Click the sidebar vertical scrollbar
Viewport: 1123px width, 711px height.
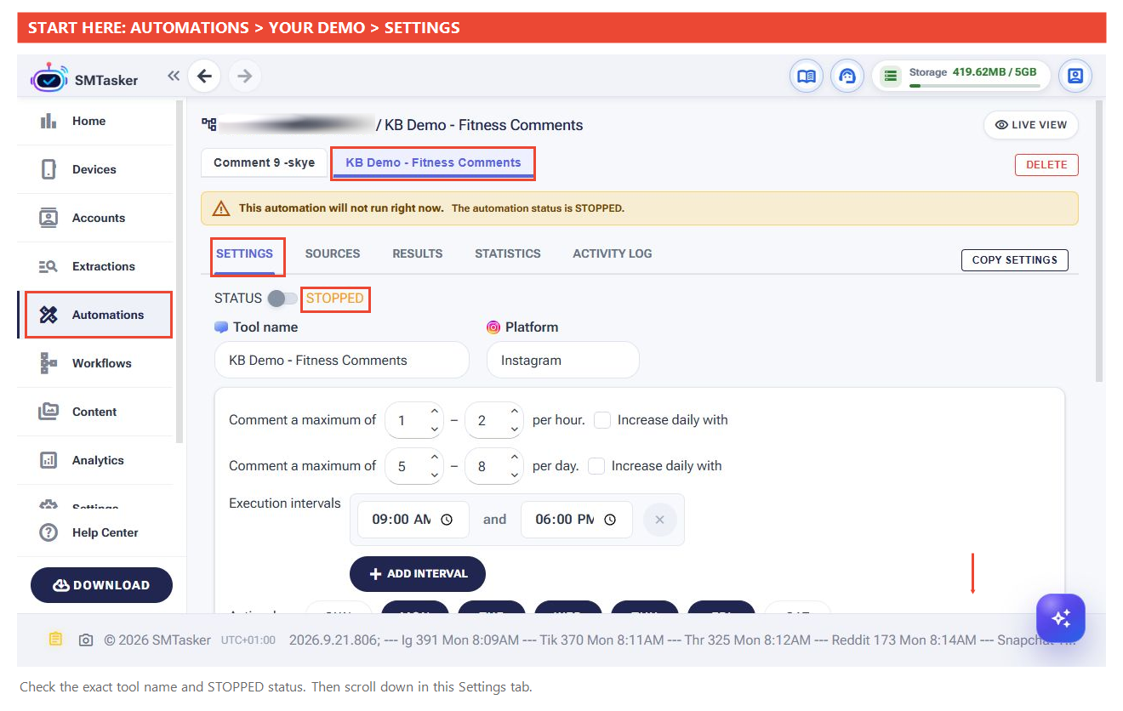click(180, 270)
